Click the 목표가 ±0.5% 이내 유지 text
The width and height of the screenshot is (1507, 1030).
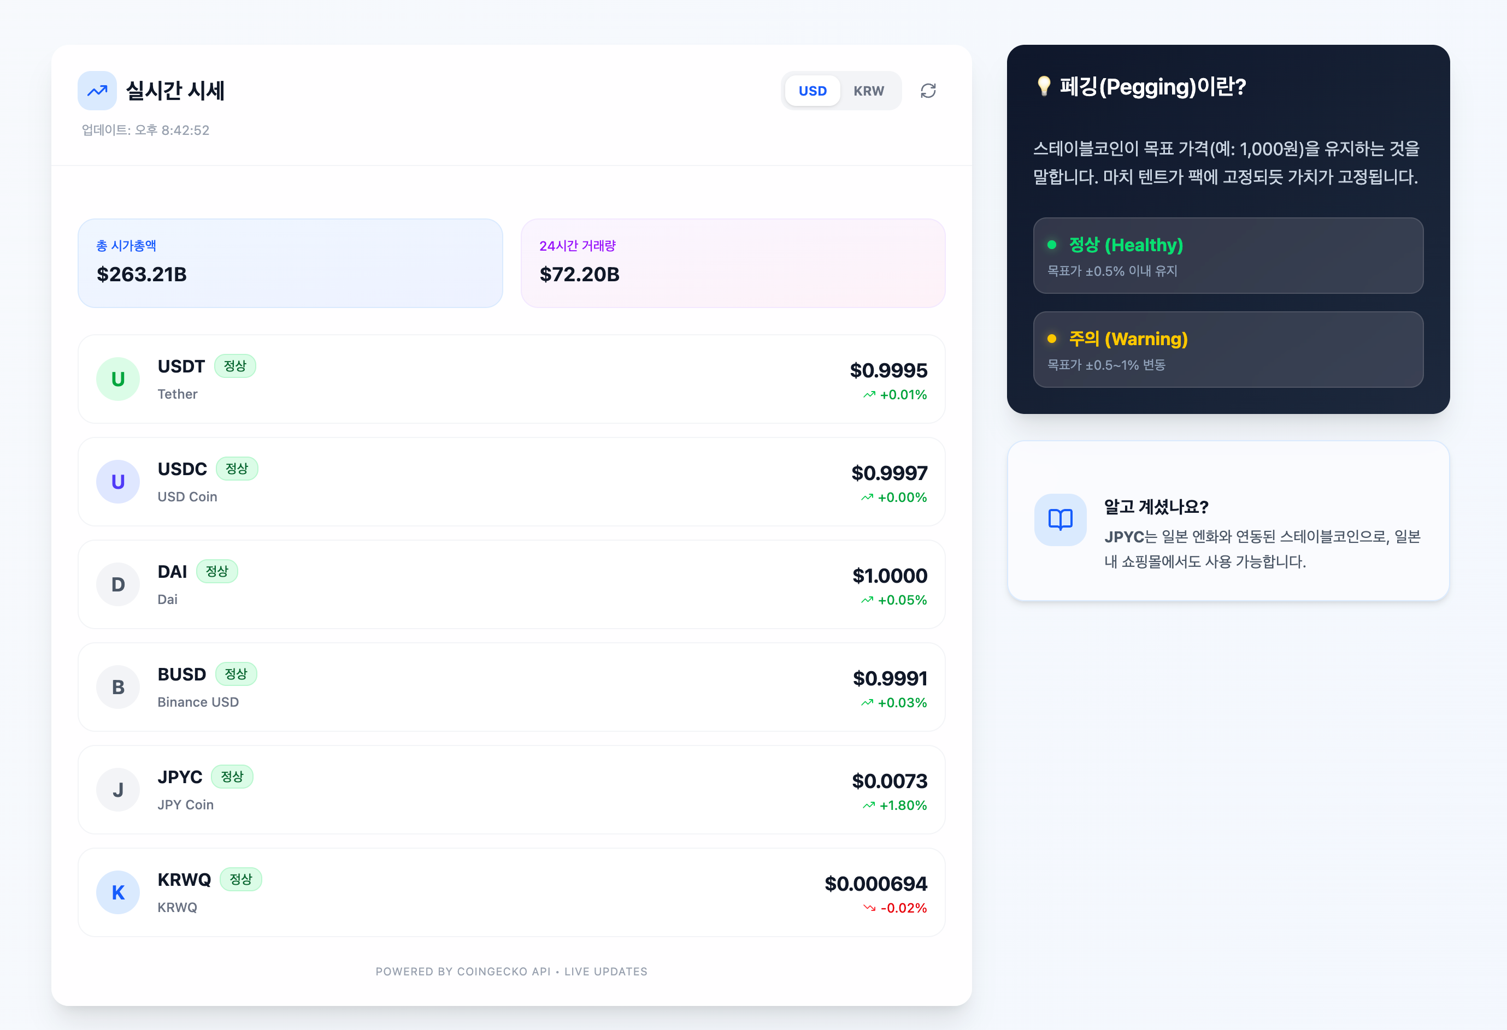(x=1112, y=271)
